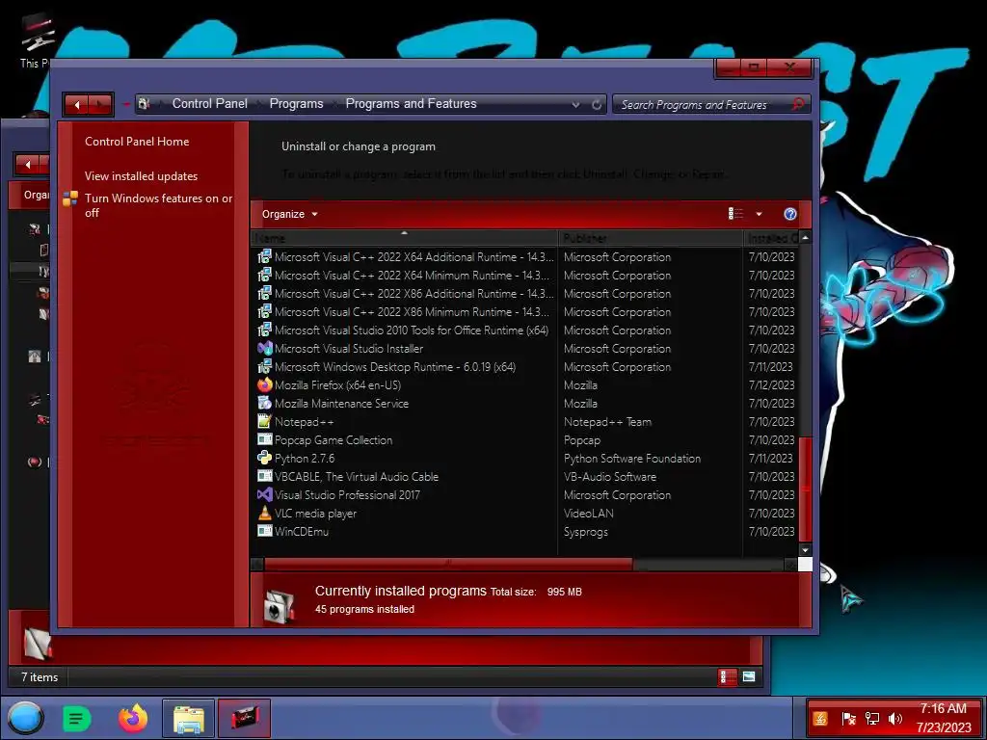Select Mozilla Firefox icon in list
The image size is (987, 740).
click(265, 384)
